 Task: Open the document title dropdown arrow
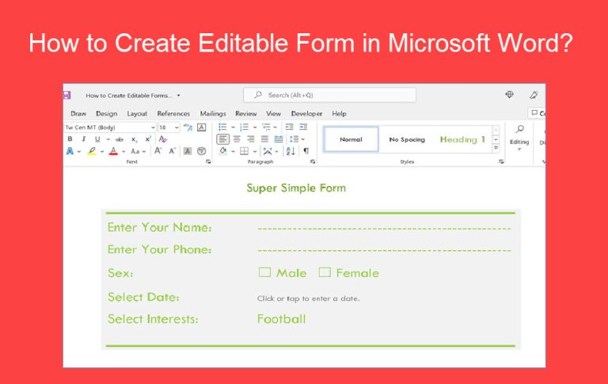(x=178, y=95)
